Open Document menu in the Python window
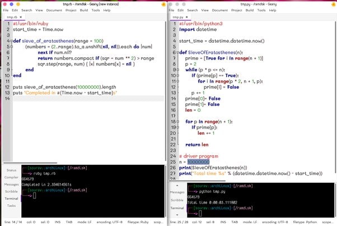 coord(220,10)
